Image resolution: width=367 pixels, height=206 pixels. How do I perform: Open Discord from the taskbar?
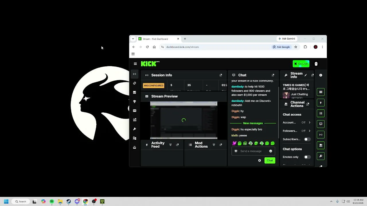[77, 201]
